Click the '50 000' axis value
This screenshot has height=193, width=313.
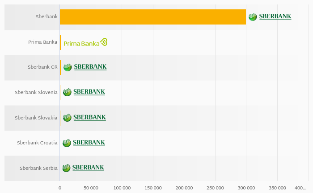pyautogui.click(x=91, y=188)
